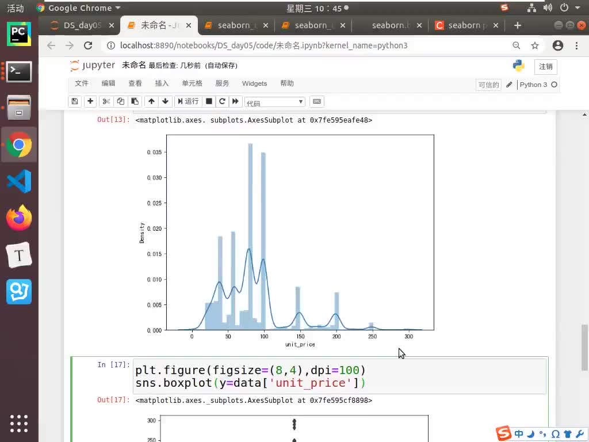Open the 单元格 menu
589x442 pixels.
(192, 83)
